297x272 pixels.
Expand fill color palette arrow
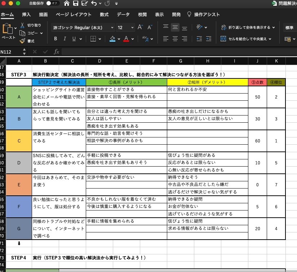pos(119,39)
